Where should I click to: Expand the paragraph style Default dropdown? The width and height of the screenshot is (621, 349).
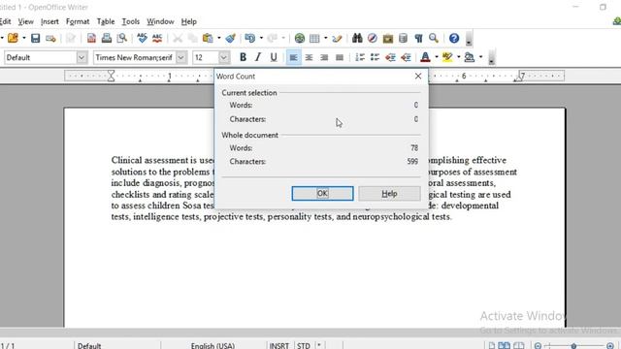(82, 57)
